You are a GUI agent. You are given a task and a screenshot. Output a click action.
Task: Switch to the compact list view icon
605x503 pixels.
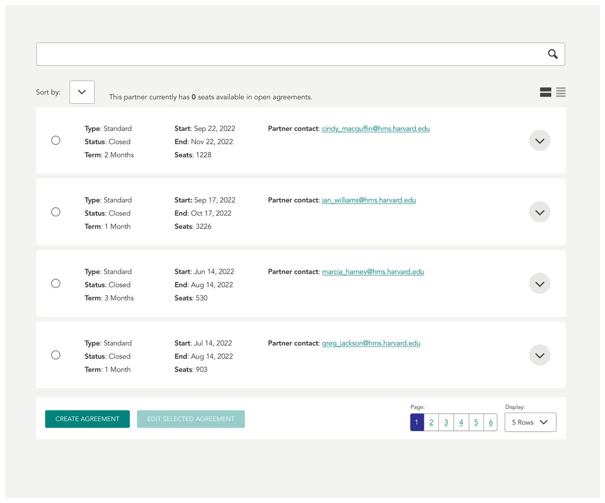tap(561, 92)
